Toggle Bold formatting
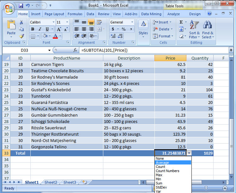Image resolution: width=236 pixels, height=193 pixels. tap(33, 29)
